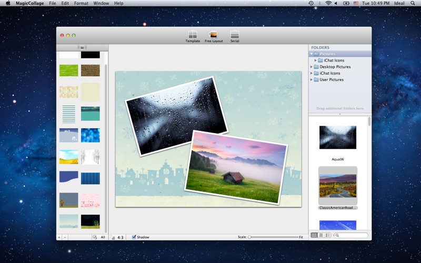The width and height of the screenshot is (421, 263).
Task: Open Spotlight search in menu bar
Action: (412, 3)
